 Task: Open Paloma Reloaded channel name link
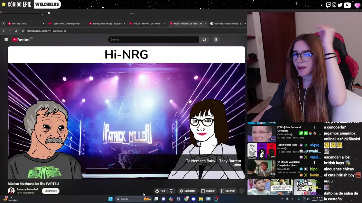click(x=27, y=189)
